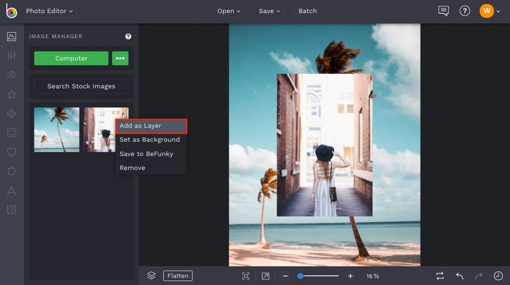Open the layers panel icon
The width and height of the screenshot is (510, 285).
pos(151,276)
